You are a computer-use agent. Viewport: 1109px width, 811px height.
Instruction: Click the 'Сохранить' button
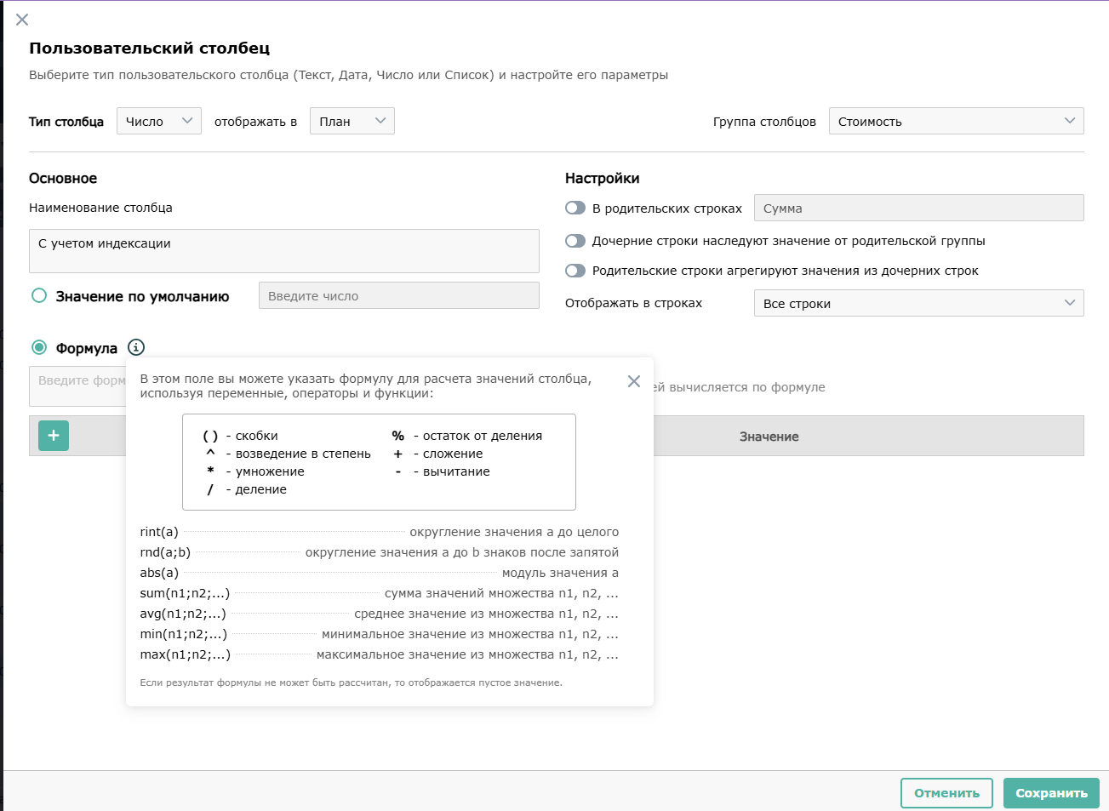click(1051, 793)
